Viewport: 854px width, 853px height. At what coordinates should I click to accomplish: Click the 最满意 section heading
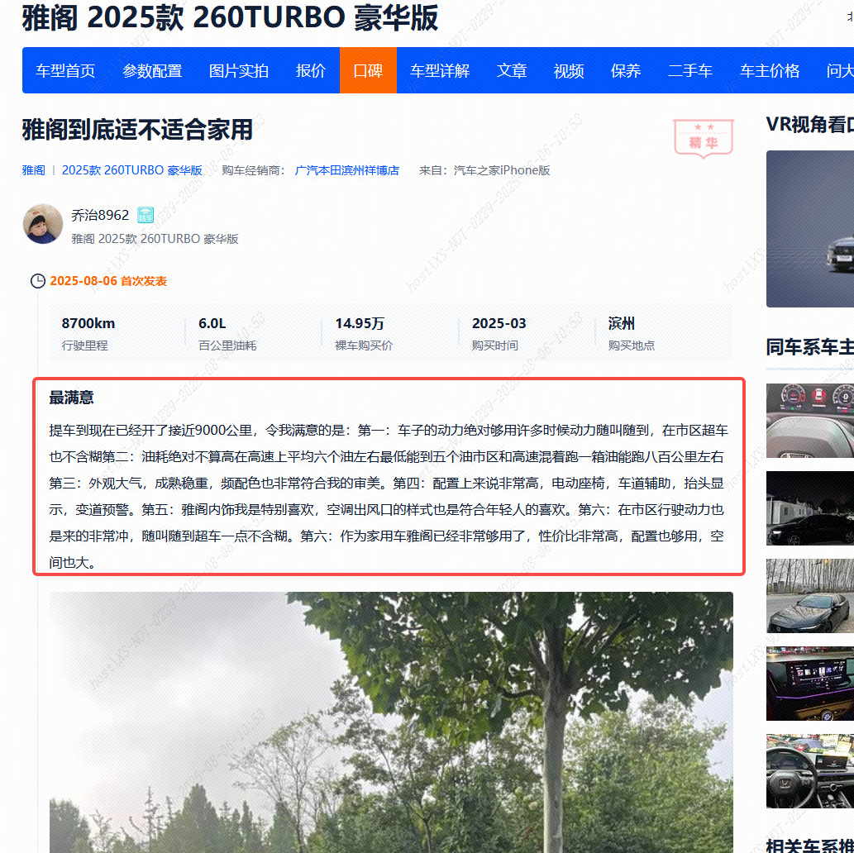click(x=71, y=398)
